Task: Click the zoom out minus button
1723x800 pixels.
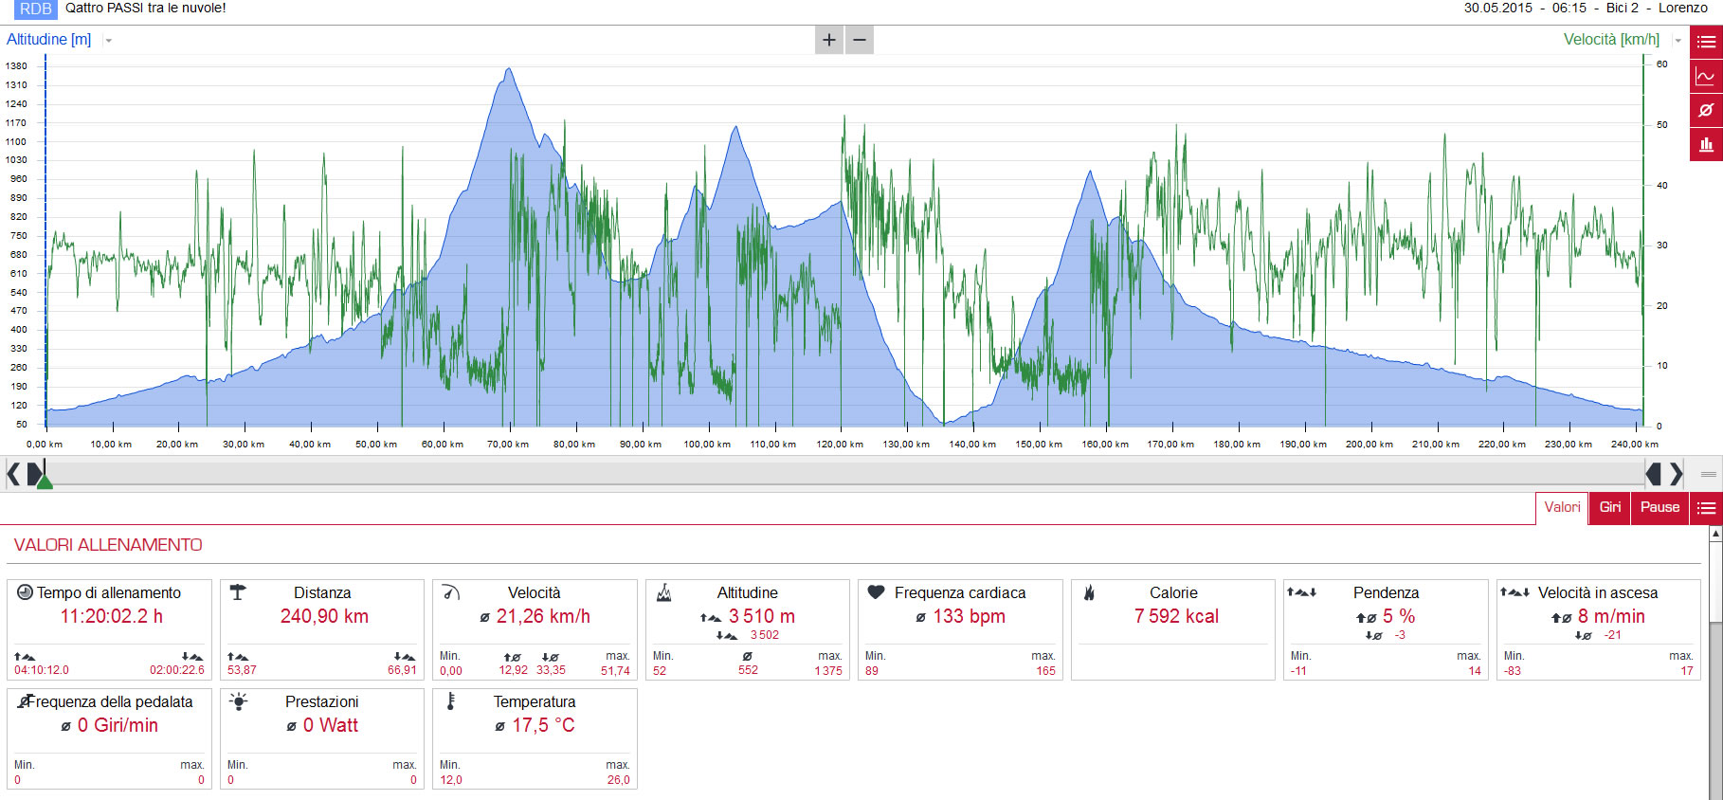Action: point(860,40)
